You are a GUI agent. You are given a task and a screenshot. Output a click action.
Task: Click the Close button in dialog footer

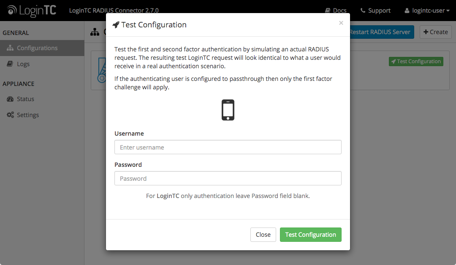click(x=263, y=235)
